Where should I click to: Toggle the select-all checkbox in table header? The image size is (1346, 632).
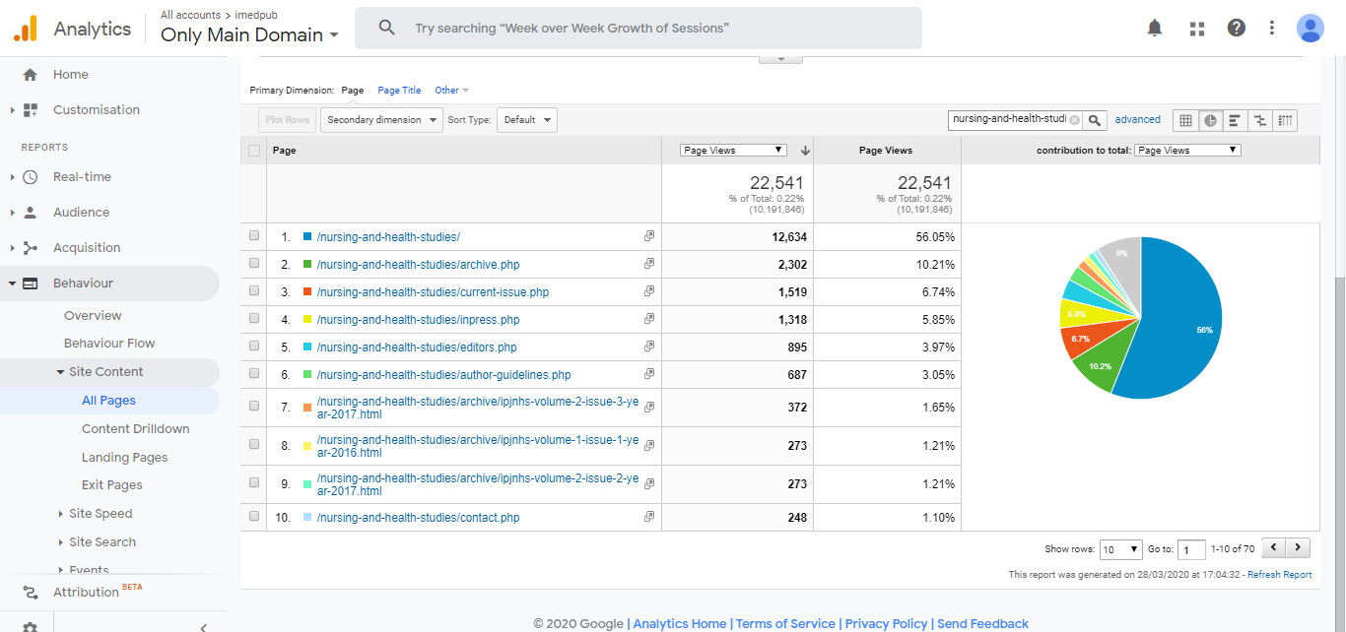254,151
